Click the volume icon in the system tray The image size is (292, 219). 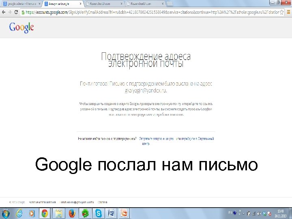click(259, 214)
